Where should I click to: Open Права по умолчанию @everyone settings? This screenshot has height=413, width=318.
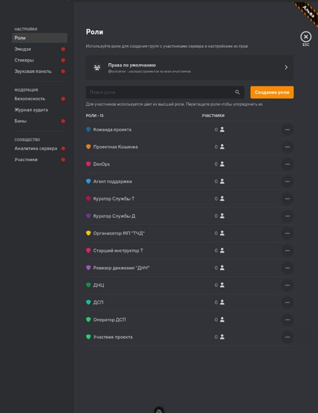point(190,68)
